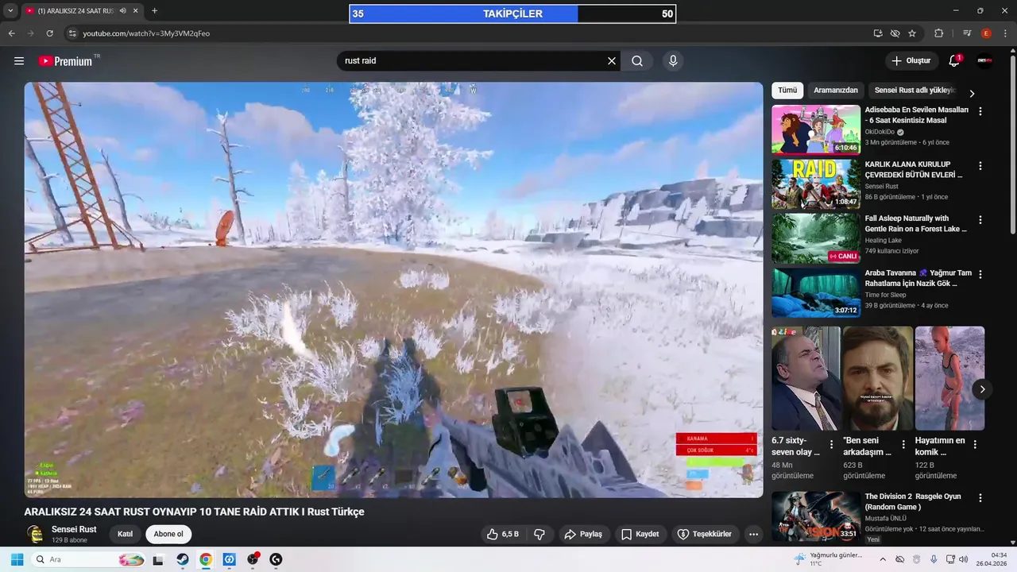This screenshot has height=572, width=1017.
Task: Select the Aramanızdan filter chip
Action: [836, 91]
